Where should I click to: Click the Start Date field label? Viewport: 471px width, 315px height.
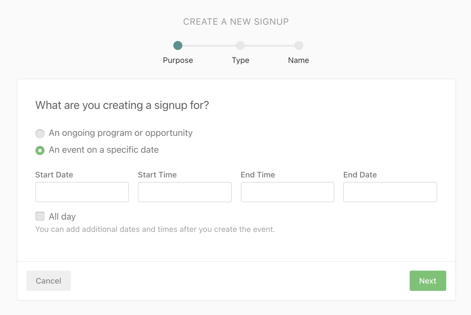(x=54, y=175)
